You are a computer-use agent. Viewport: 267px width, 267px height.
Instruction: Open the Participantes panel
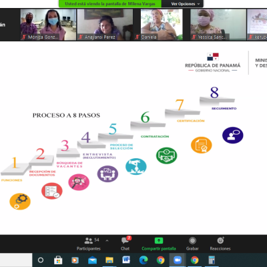(x=89, y=244)
